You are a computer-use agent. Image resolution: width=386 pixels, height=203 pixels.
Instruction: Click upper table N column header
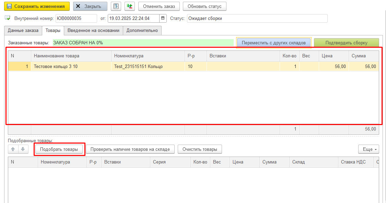click(x=20, y=56)
